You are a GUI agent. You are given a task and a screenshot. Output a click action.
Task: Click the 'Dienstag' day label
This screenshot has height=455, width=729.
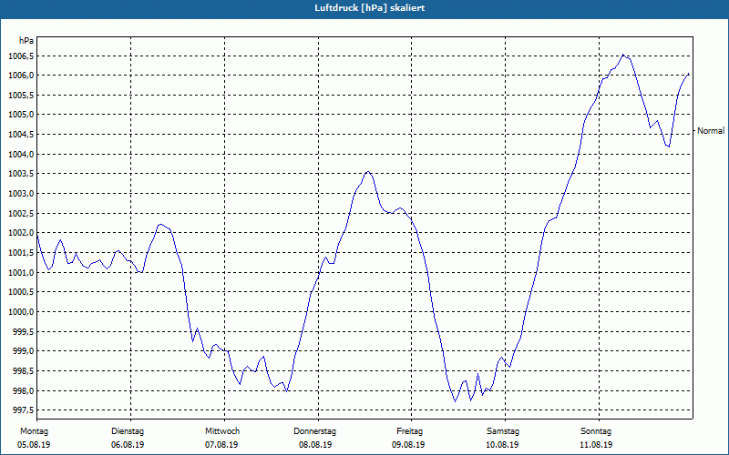tap(128, 431)
